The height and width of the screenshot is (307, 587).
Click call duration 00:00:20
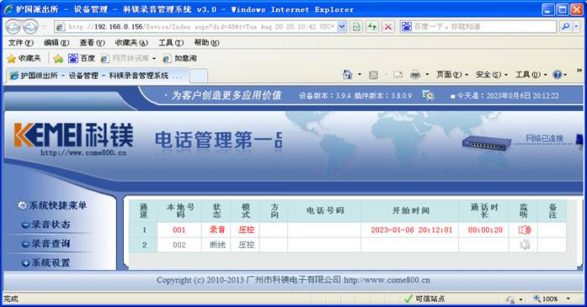coord(485,230)
